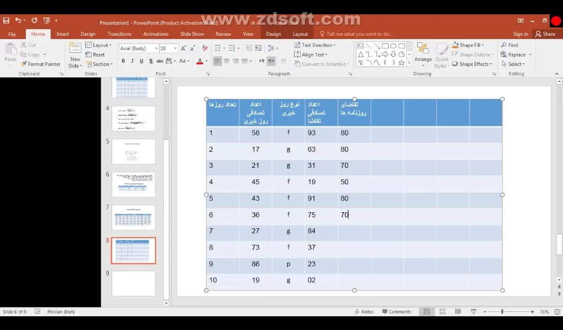The height and width of the screenshot is (330, 563).
Task: Select slide 7 thumbnail
Action: pos(134,217)
